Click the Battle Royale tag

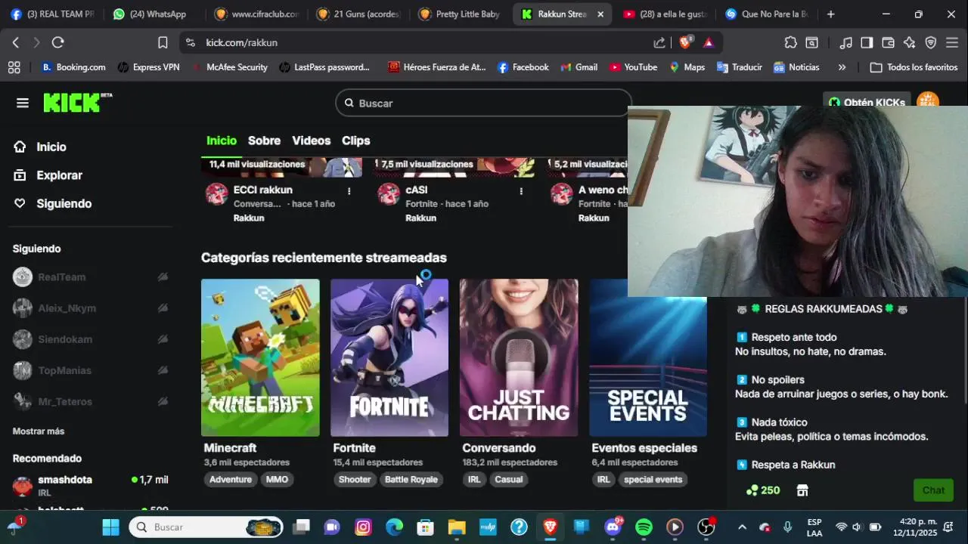point(411,480)
